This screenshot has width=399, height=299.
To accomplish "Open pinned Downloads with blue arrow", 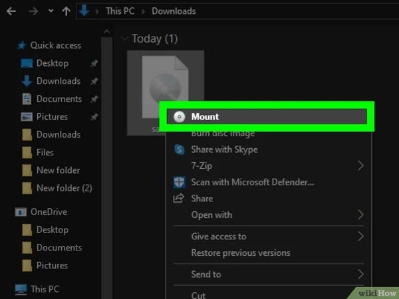I will tap(59, 81).
